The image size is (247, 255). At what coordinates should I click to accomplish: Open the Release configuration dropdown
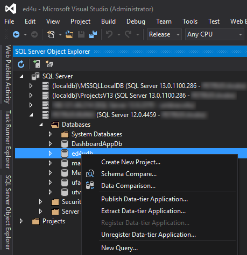(164, 34)
